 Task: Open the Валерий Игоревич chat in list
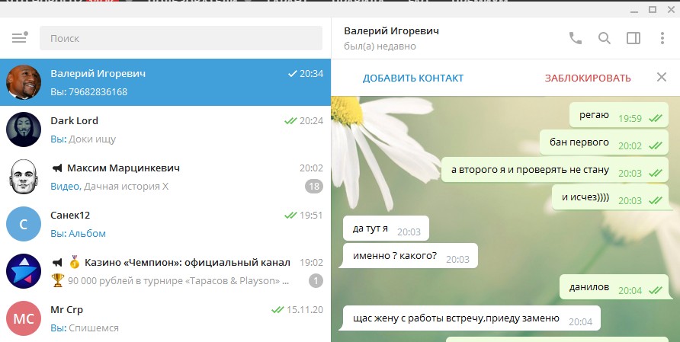pos(165,82)
